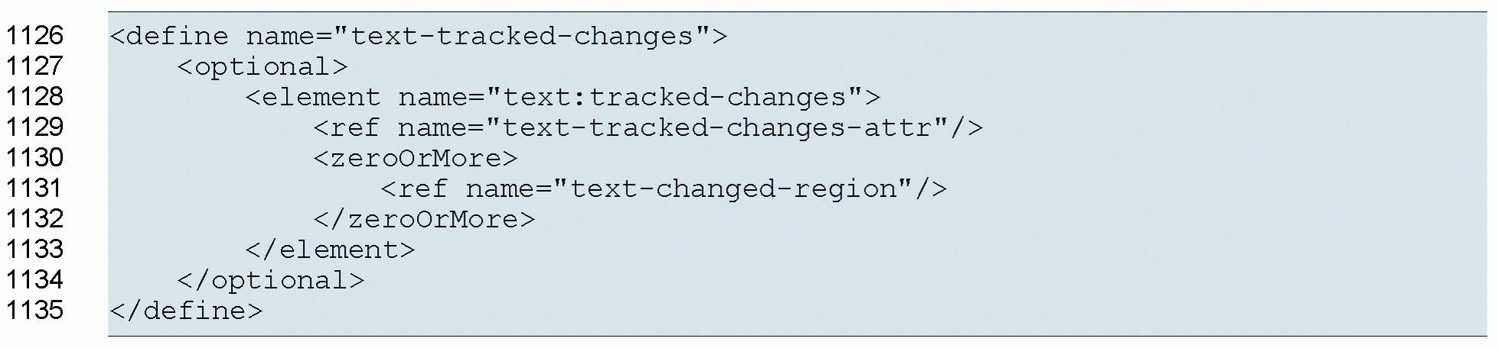This screenshot has height=348, width=1498.
Task: Click line number 1135
Action: click(x=34, y=311)
